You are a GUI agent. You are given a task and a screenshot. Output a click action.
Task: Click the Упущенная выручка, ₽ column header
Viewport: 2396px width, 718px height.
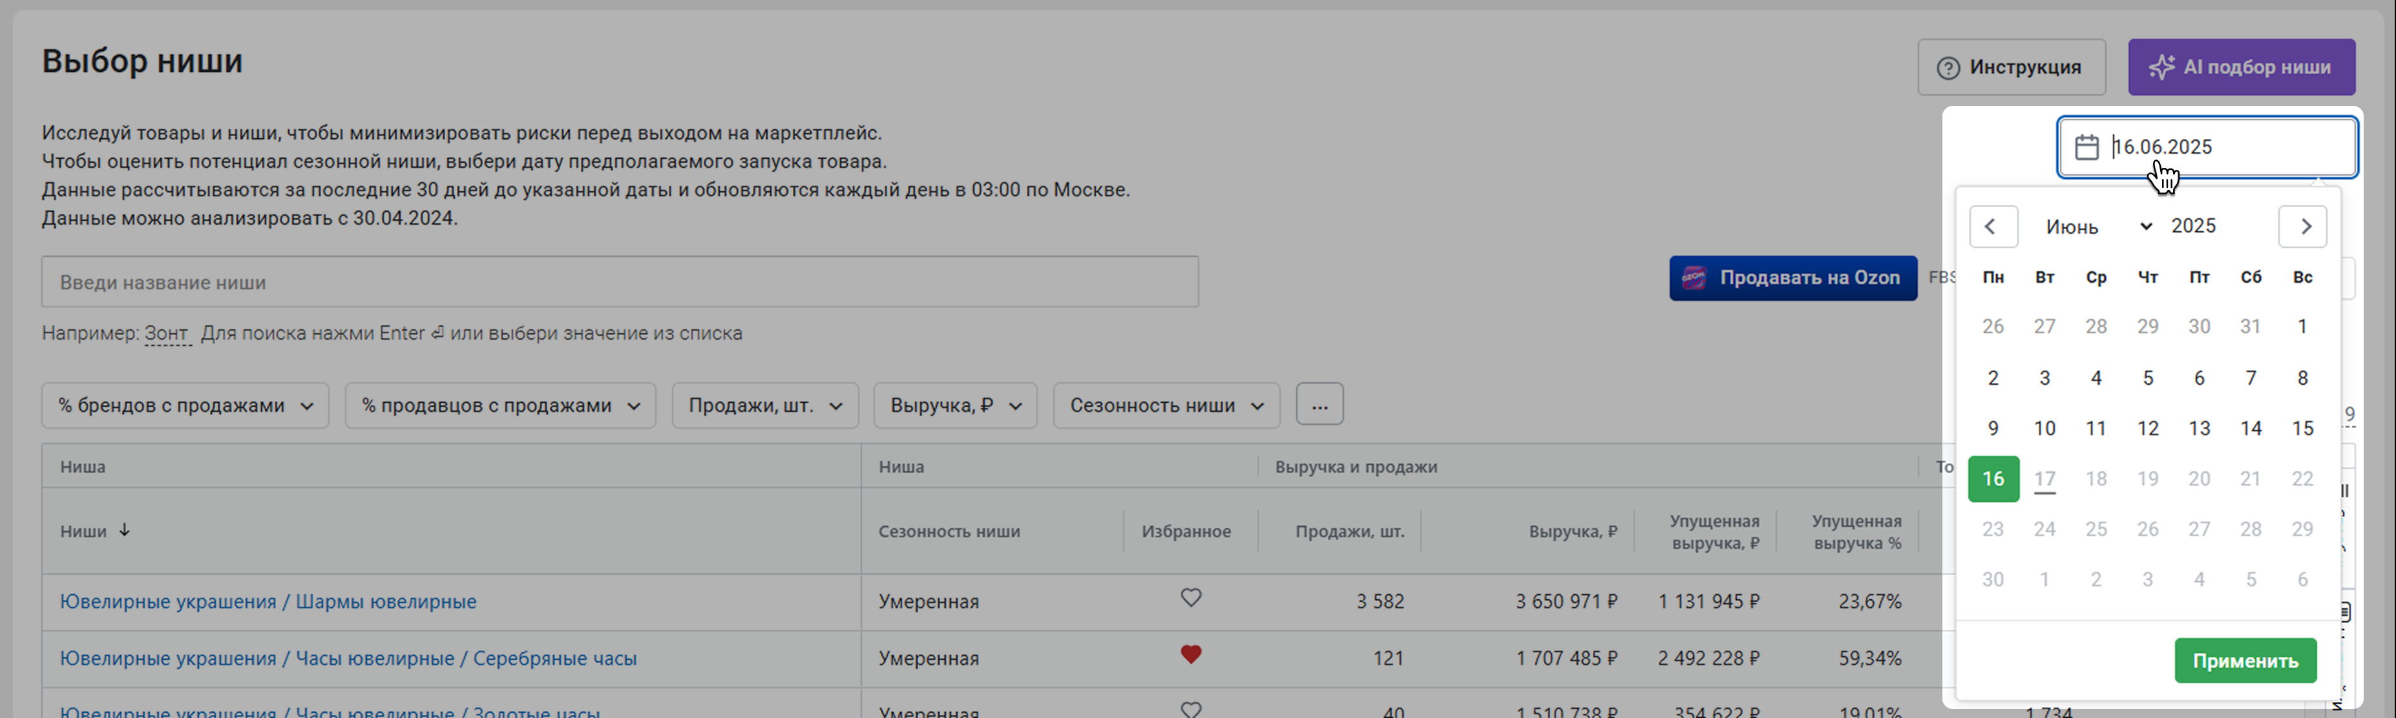click(x=1714, y=531)
